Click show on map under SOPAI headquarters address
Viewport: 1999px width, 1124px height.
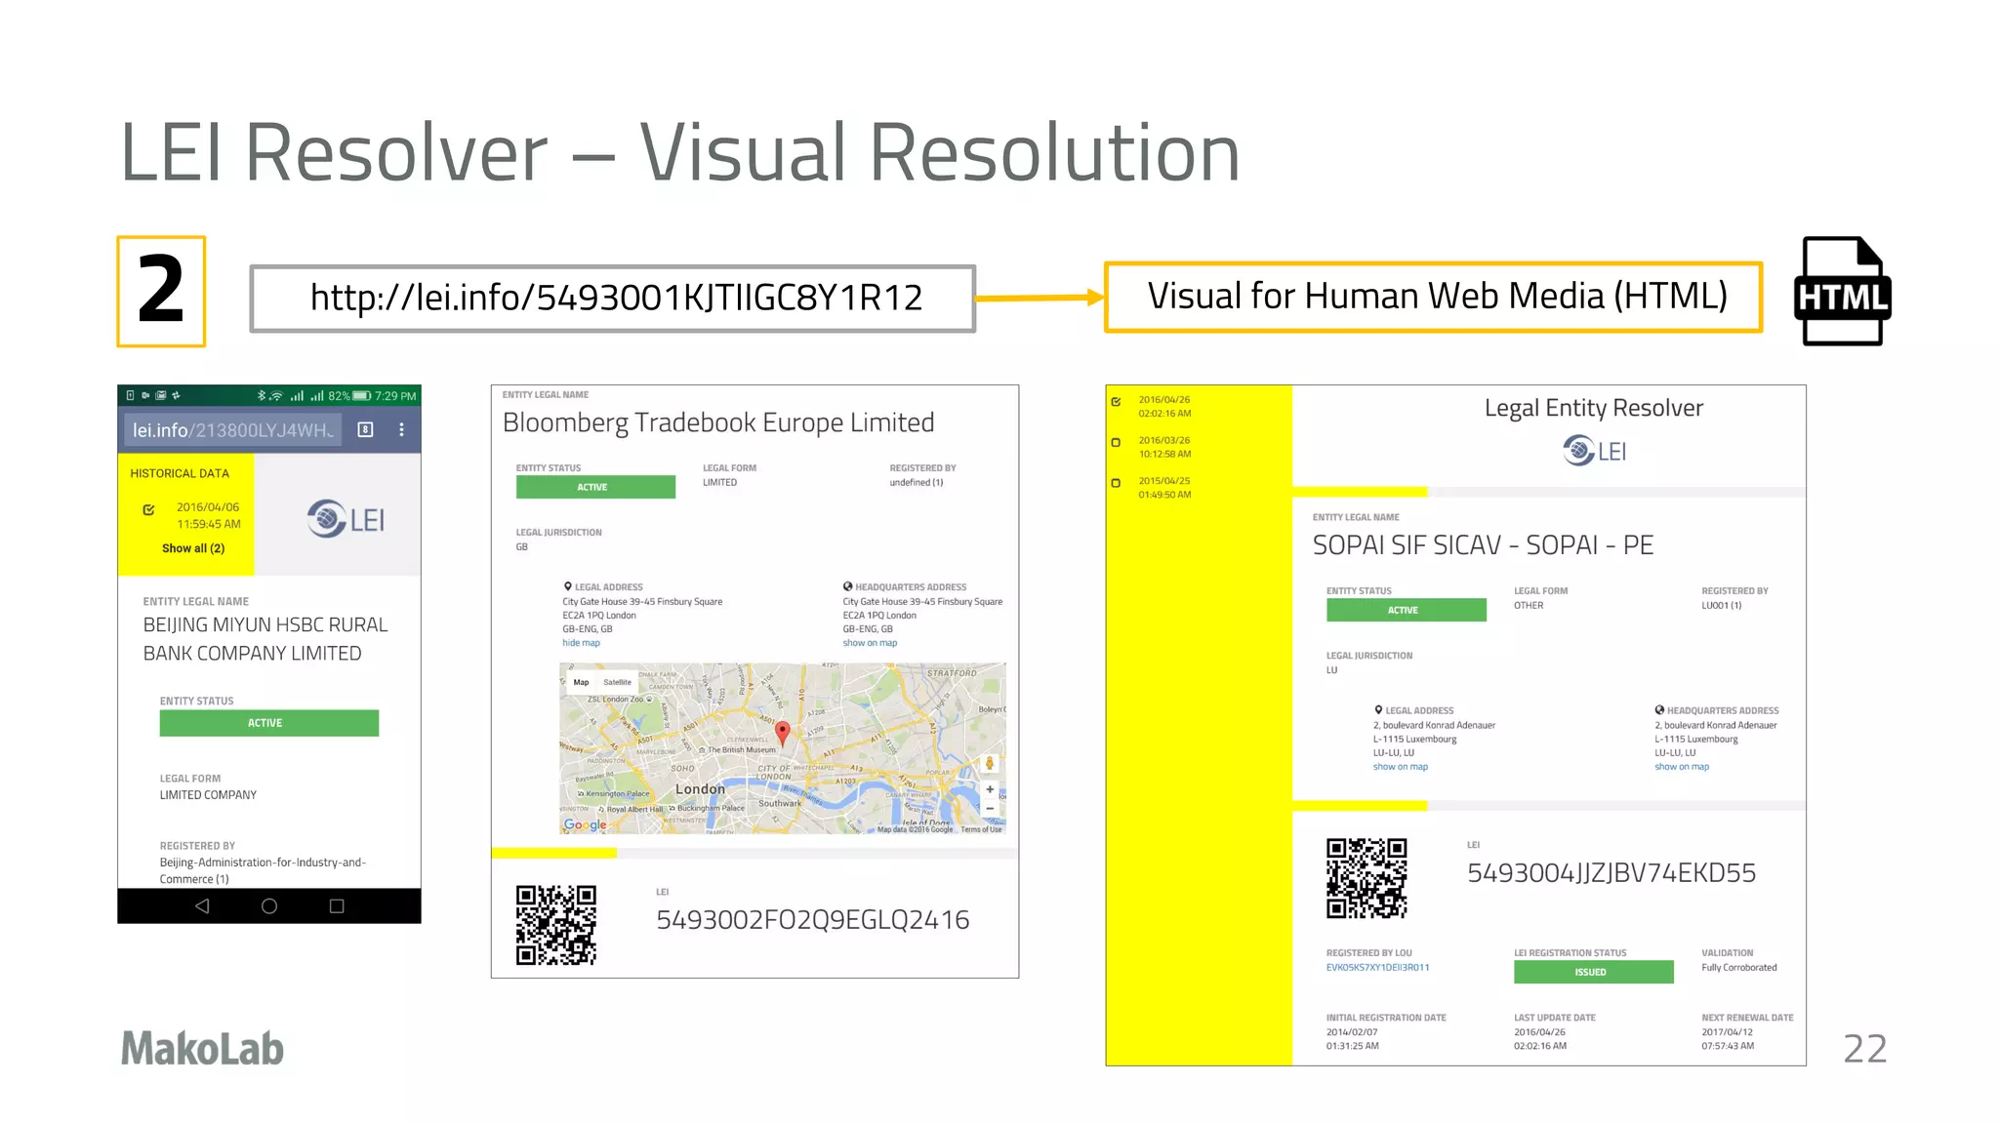pos(1682,767)
